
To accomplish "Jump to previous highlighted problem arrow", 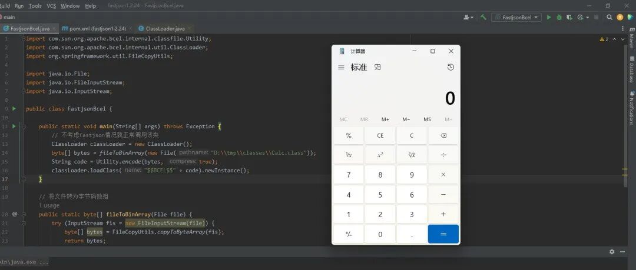I will pyautogui.click(x=614, y=39).
